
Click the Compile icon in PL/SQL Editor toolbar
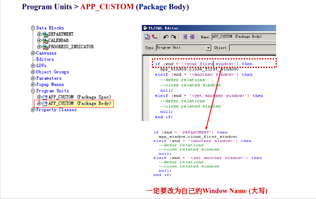147,37
